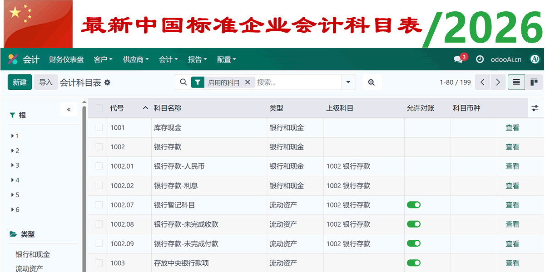Open the messaging bubble with 3 notifications
Screen dimensions: 545x272
[458, 59]
